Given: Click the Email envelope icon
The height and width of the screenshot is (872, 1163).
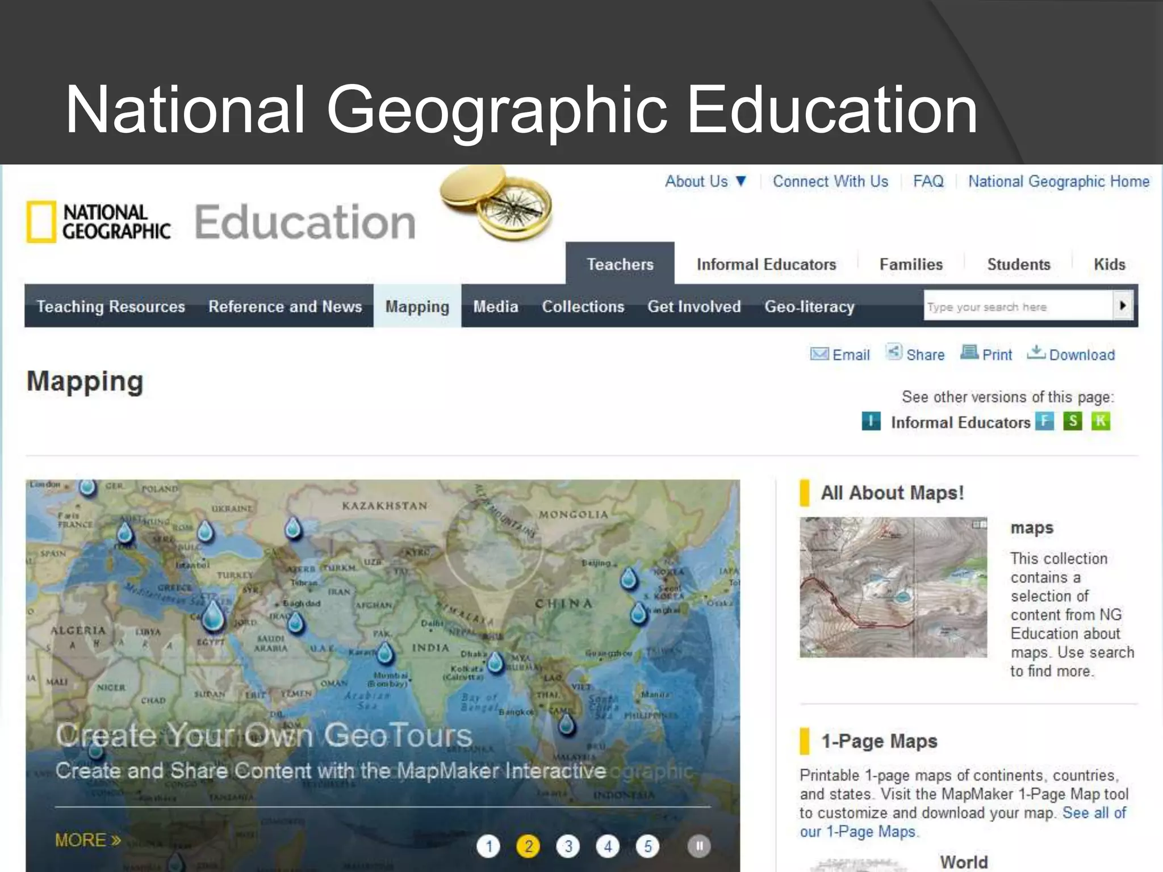Looking at the screenshot, I should point(819,354).
